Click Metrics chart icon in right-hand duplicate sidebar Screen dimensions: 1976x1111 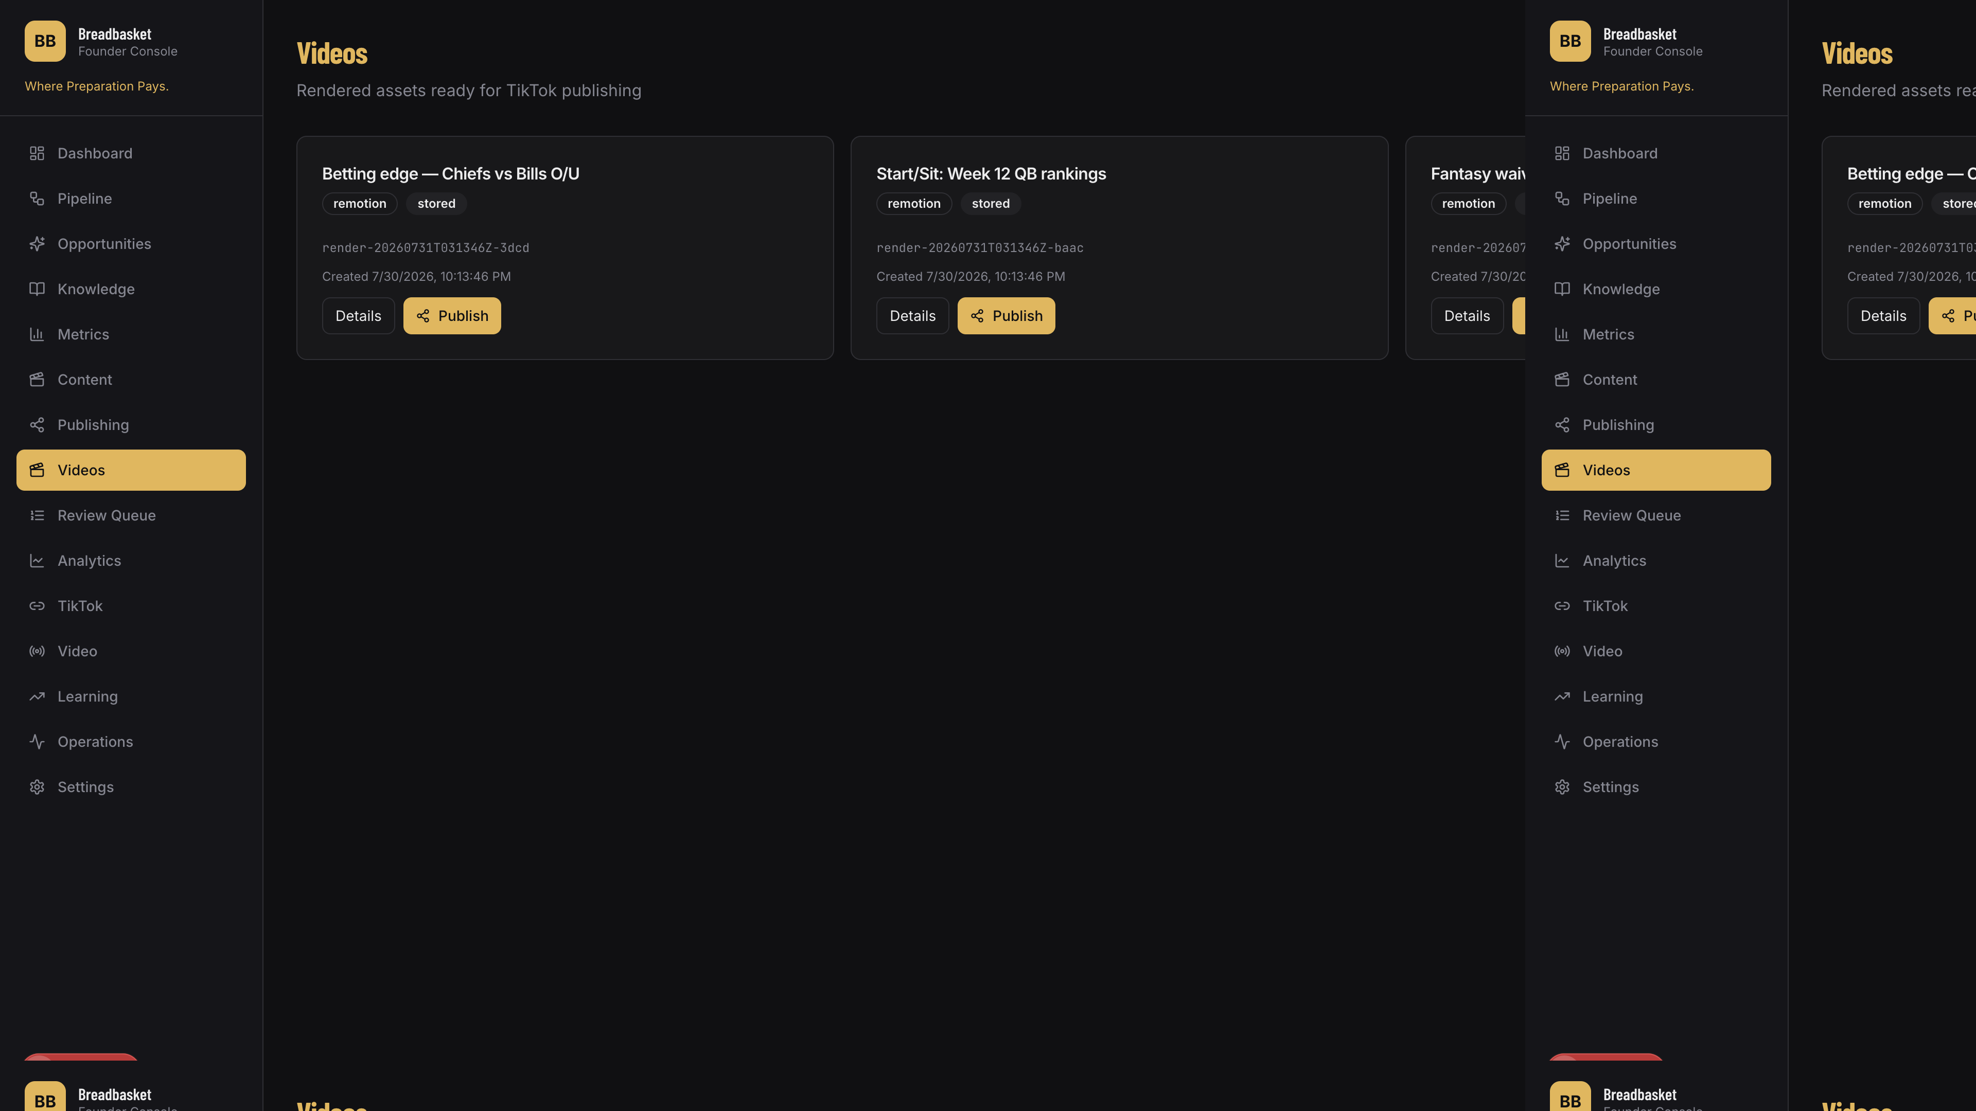pyautogui.click(x=1562, y=334)
